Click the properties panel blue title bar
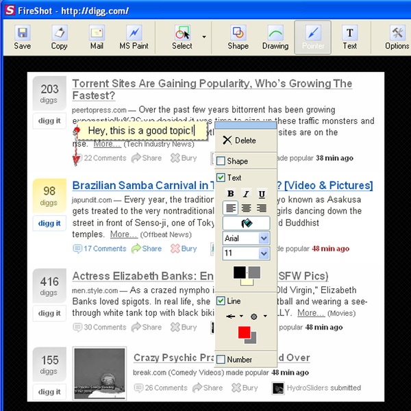The height and width of the screenshot is (411, 411). point(246,125)
